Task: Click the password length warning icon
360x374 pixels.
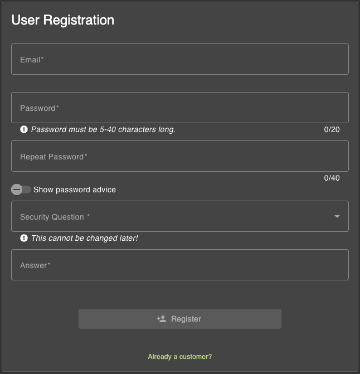Action: [x=24, y=129]
